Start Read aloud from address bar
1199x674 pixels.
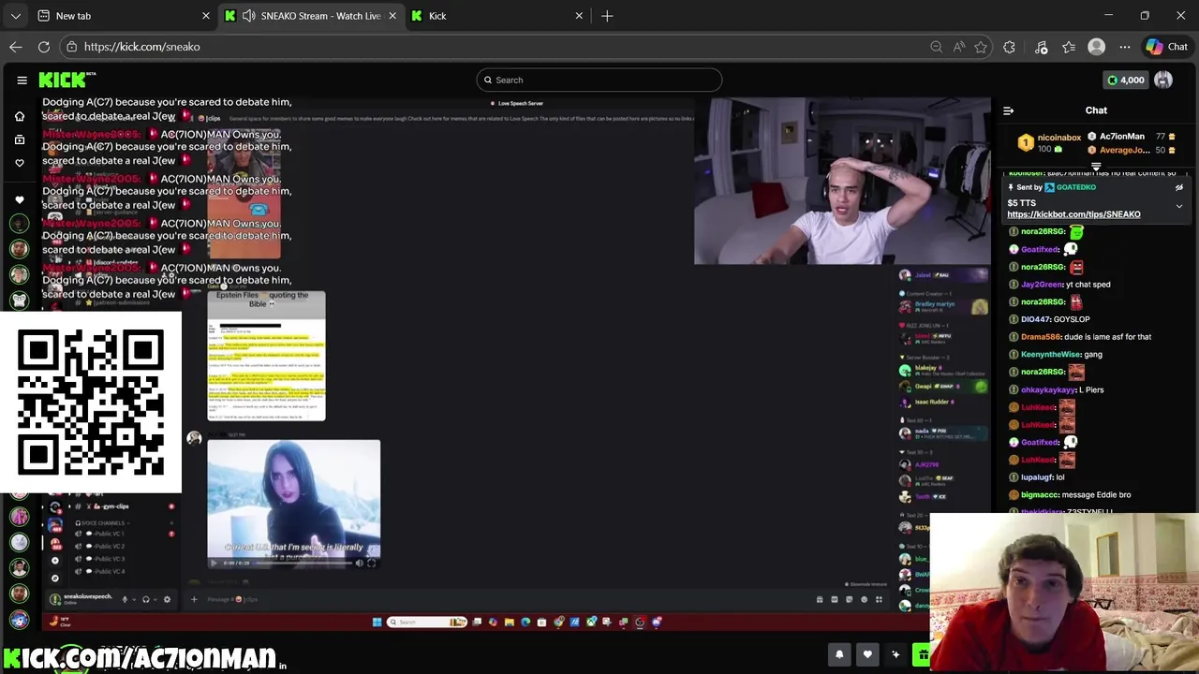coord(958,47)
